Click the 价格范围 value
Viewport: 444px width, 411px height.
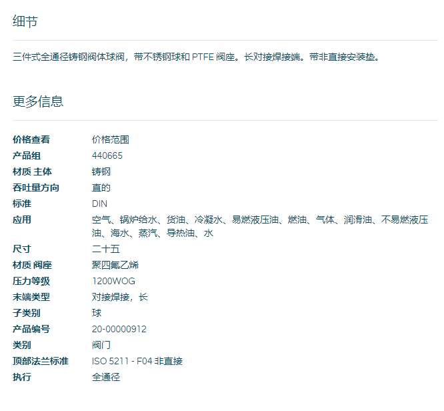[111, 139]
